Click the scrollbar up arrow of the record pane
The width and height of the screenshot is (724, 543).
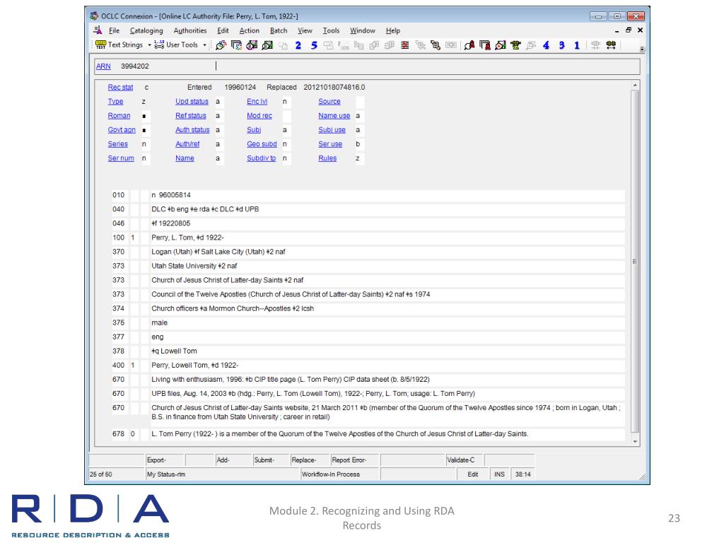point(636,86)
